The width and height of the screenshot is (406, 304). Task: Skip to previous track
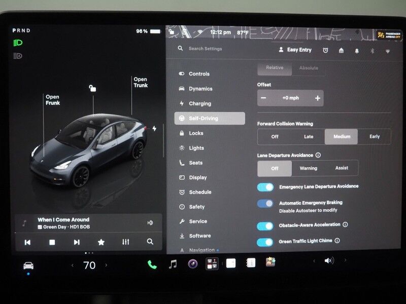click(27, 242)
